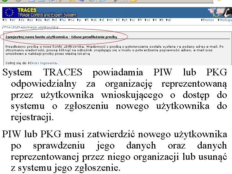Switch language to 'cs'
232x174 pixels.
click(x=132, y=20)
